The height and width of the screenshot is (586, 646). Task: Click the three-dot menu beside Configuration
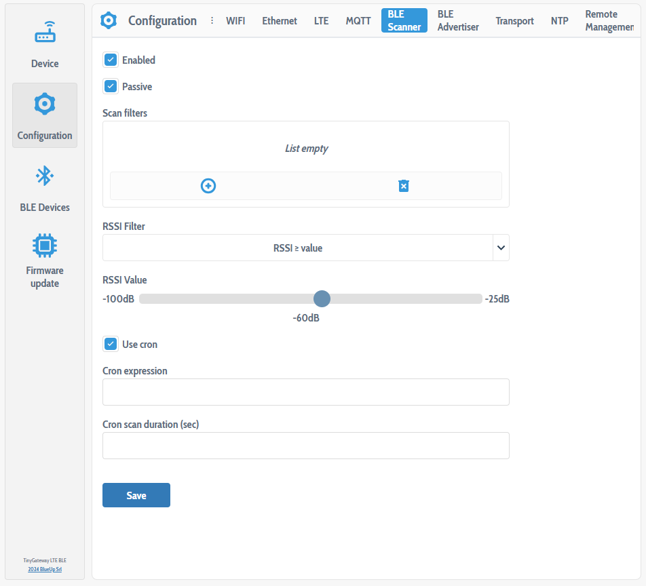coord(212,20)
